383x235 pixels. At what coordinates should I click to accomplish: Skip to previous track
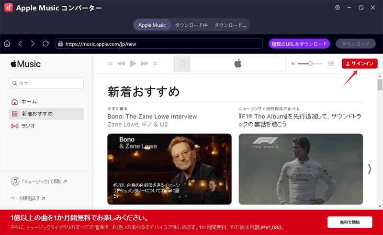[x=121, y=64]
